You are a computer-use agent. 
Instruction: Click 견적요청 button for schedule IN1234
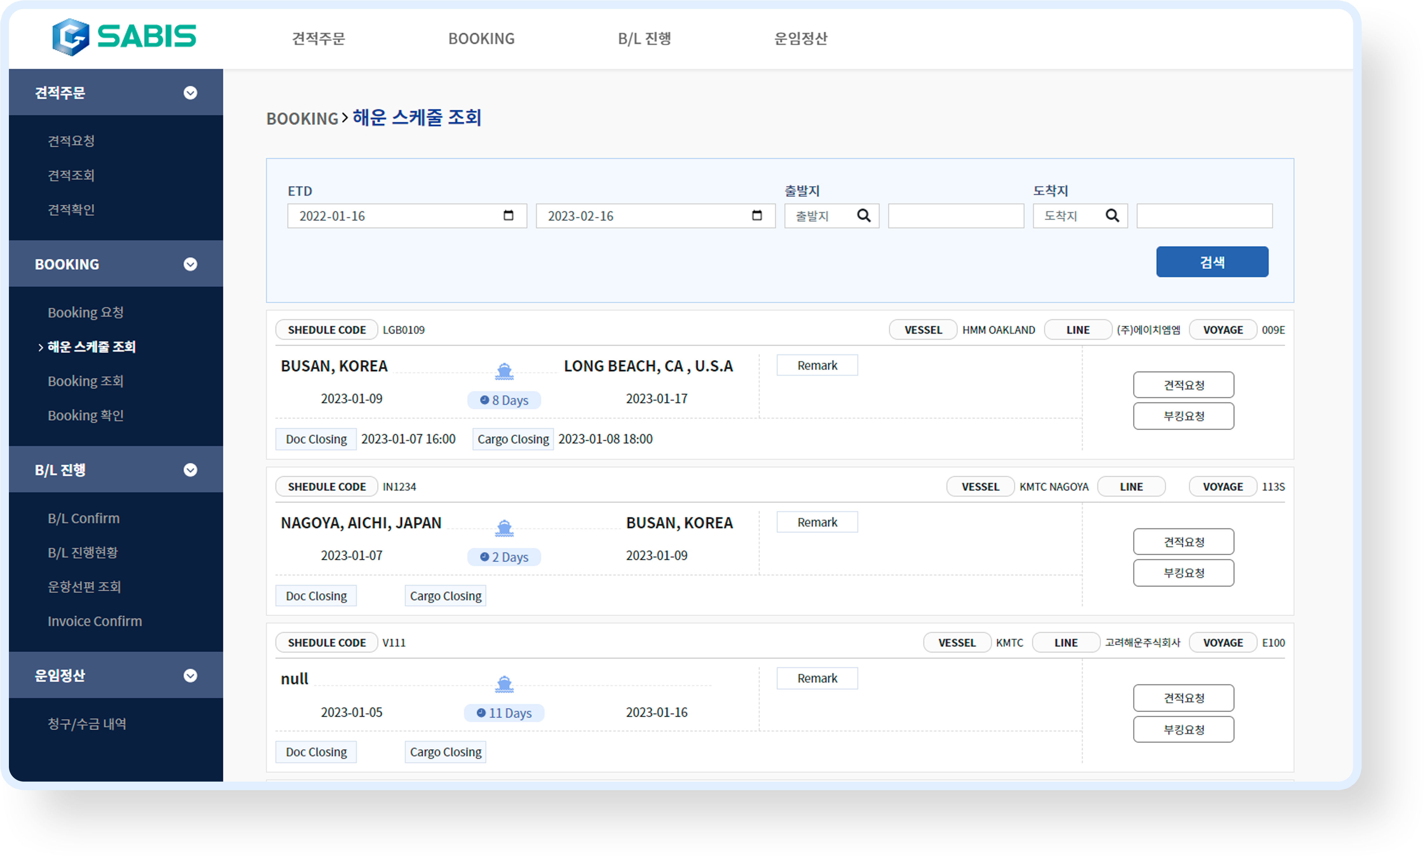[x=1183, y=542]
